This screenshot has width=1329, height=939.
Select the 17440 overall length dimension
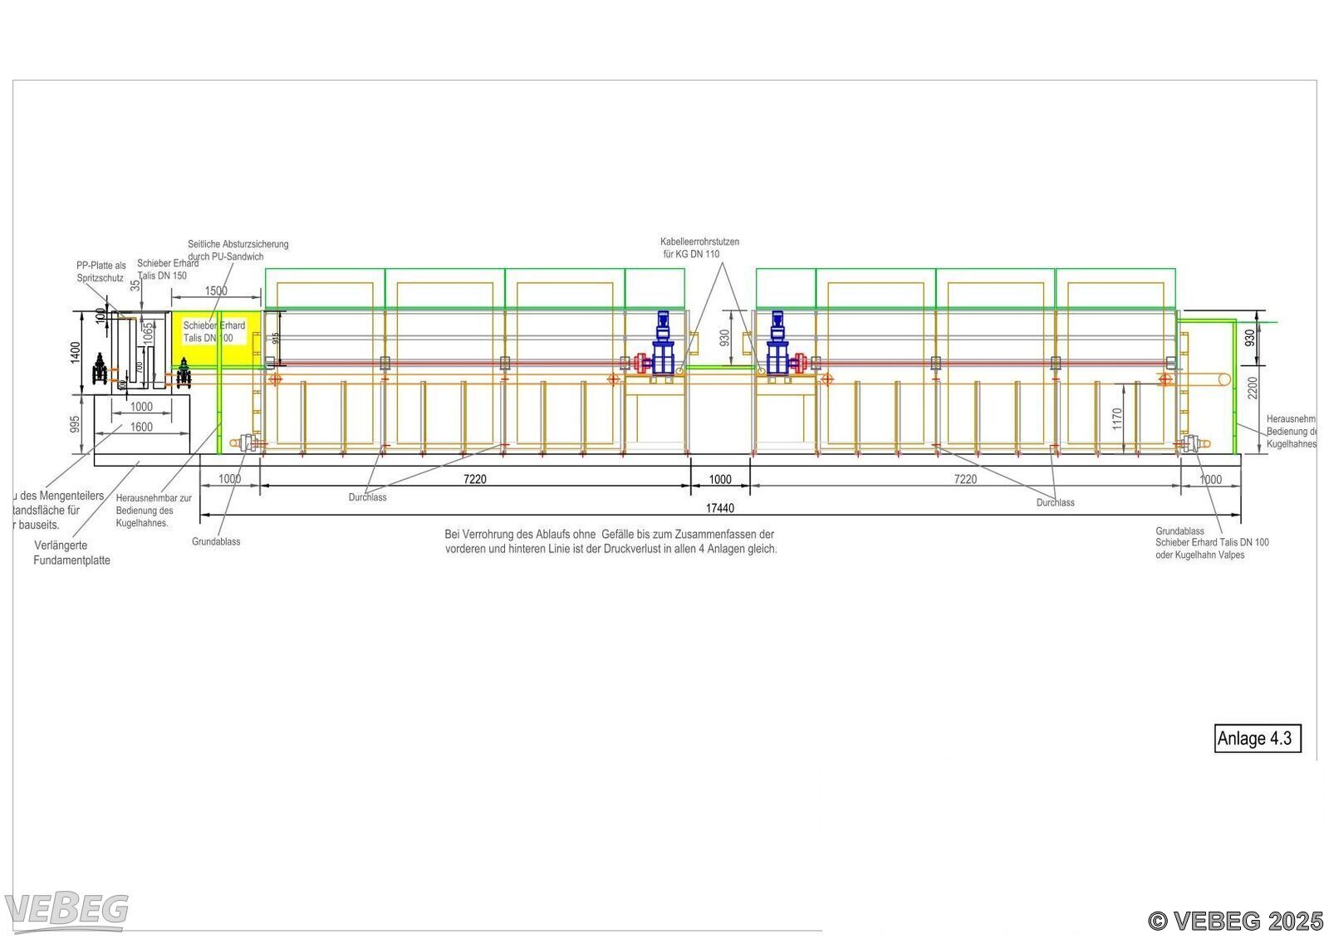[719, 508]
